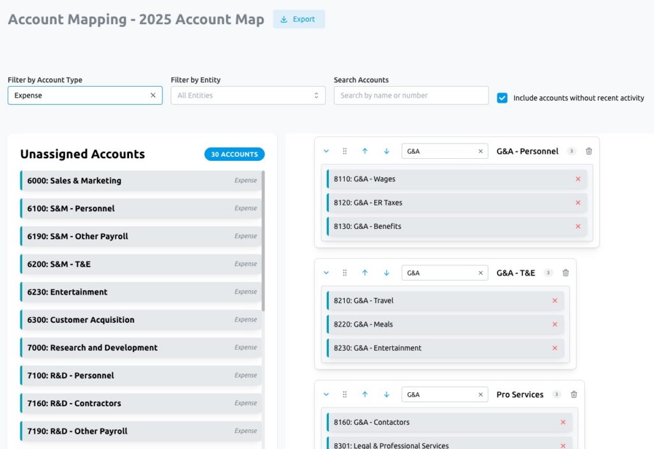The height and width of the screenshot is (449, 654).
Task: Click trash icon for Pro Services group
Action: (x=574, y=395)
